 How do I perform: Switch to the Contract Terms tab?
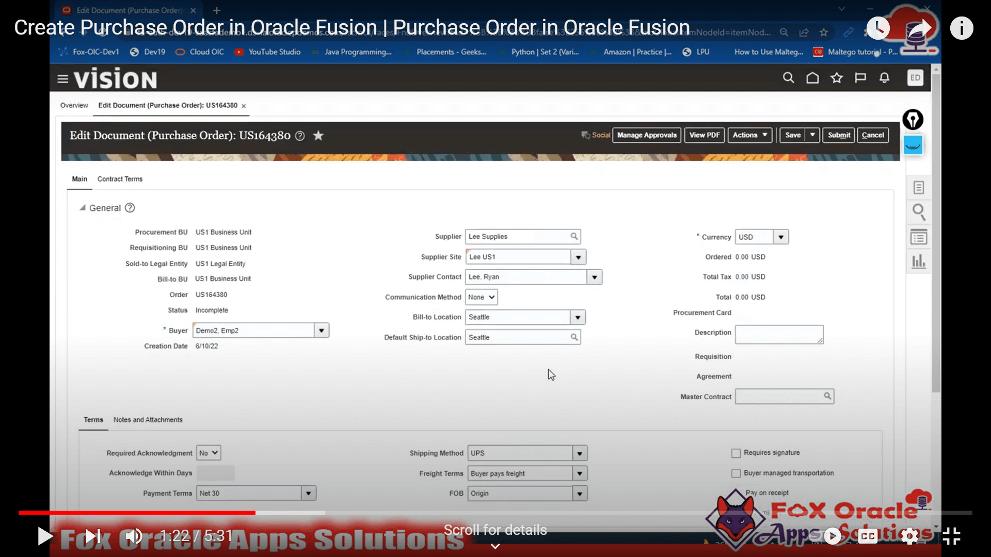pos(120,179)
